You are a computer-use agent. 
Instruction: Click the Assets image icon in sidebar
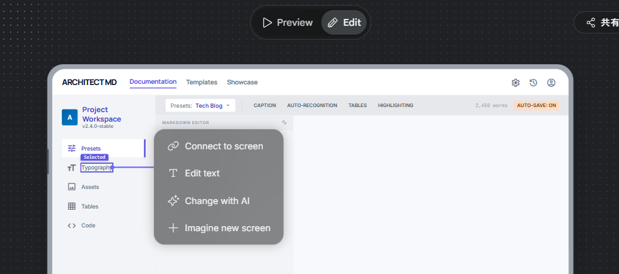(72, 187)
